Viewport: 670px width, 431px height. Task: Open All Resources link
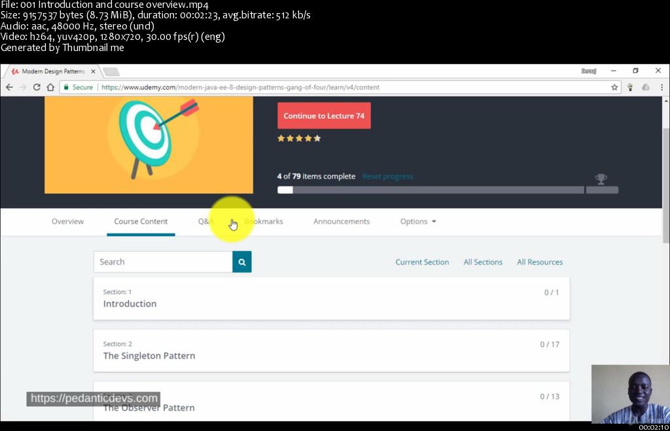pyautogui.click(x=540, y=262)
